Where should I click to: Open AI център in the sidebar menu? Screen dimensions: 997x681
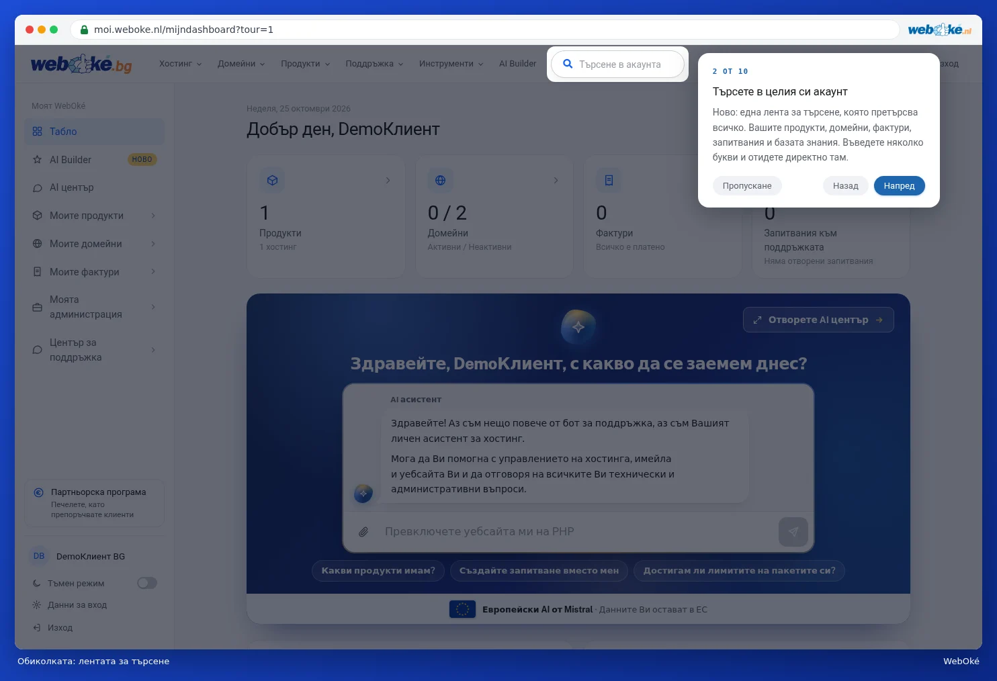coord(94,188)
